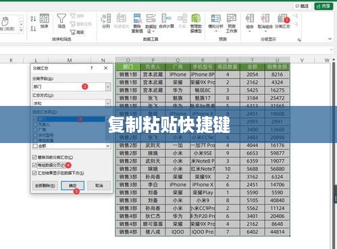
Task: Click the cell with value 8216
Action: point(277,74)
